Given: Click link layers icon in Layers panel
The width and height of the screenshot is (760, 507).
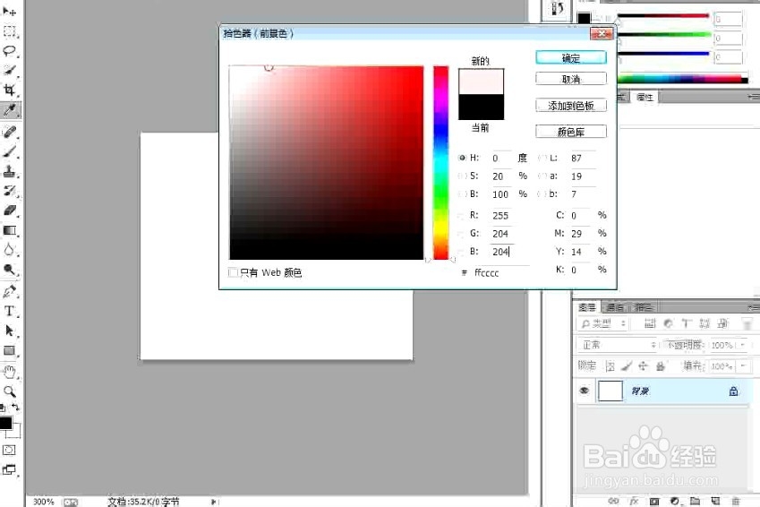Looking at the screenshot, I should 613,501.
